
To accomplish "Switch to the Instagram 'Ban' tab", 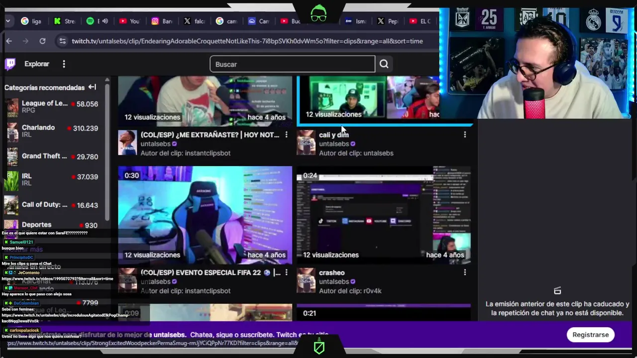I will click(162, 21).
